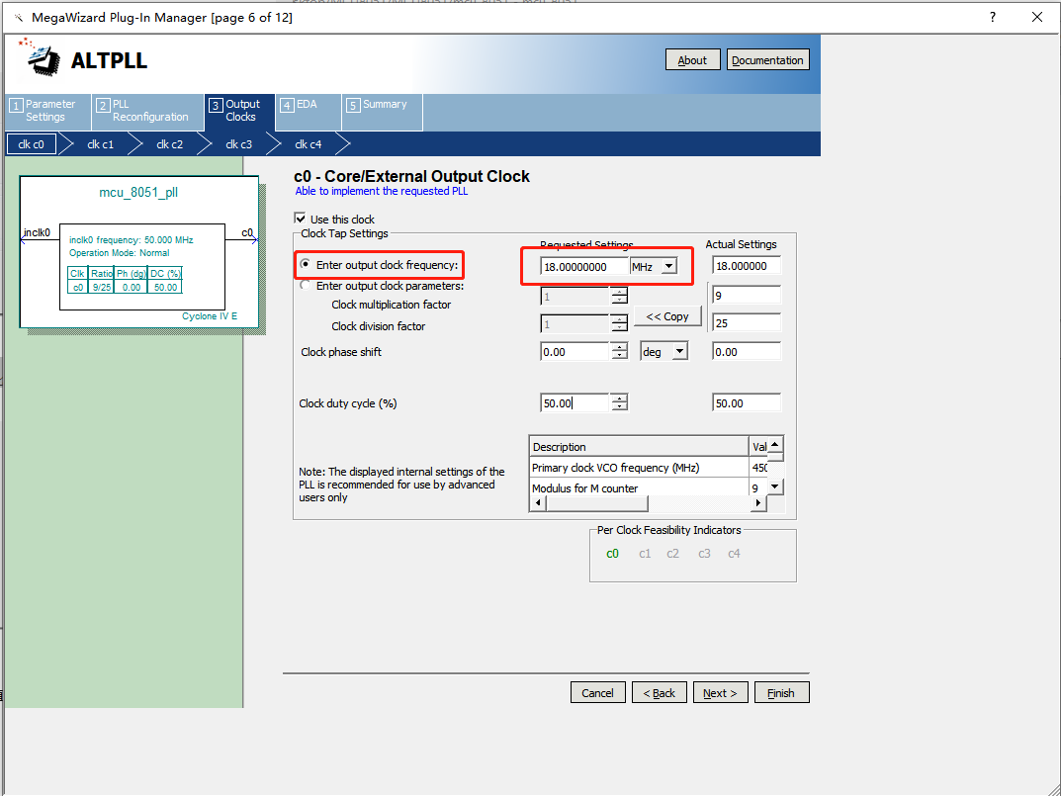Select the clk c0 sub-page
Screen dimensions: 1061x796
tap(31, 144)
